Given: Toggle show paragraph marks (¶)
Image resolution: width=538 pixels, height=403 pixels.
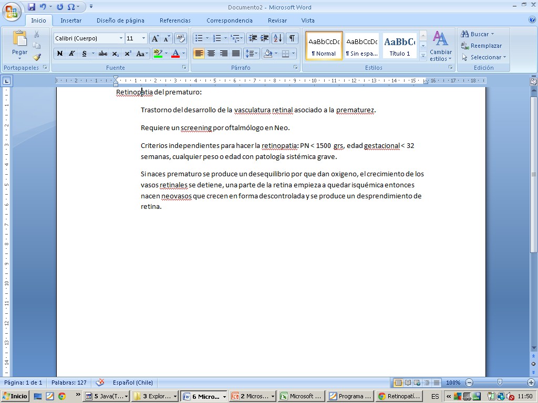Looking at the screenshot, I should tap(292, 38).
